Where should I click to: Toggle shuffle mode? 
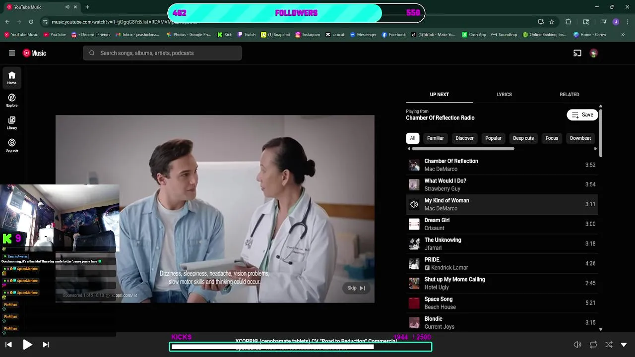[609, 345]
